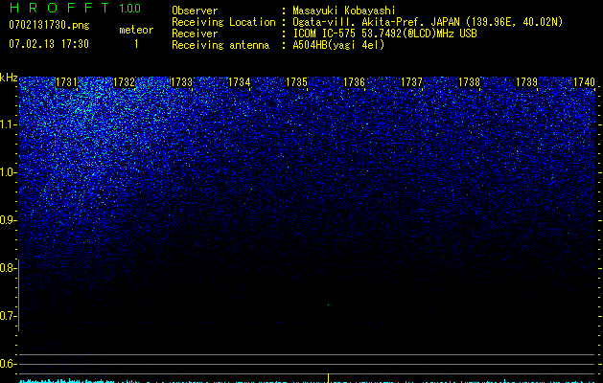Click the 1736 time marker

coord(354,82)
